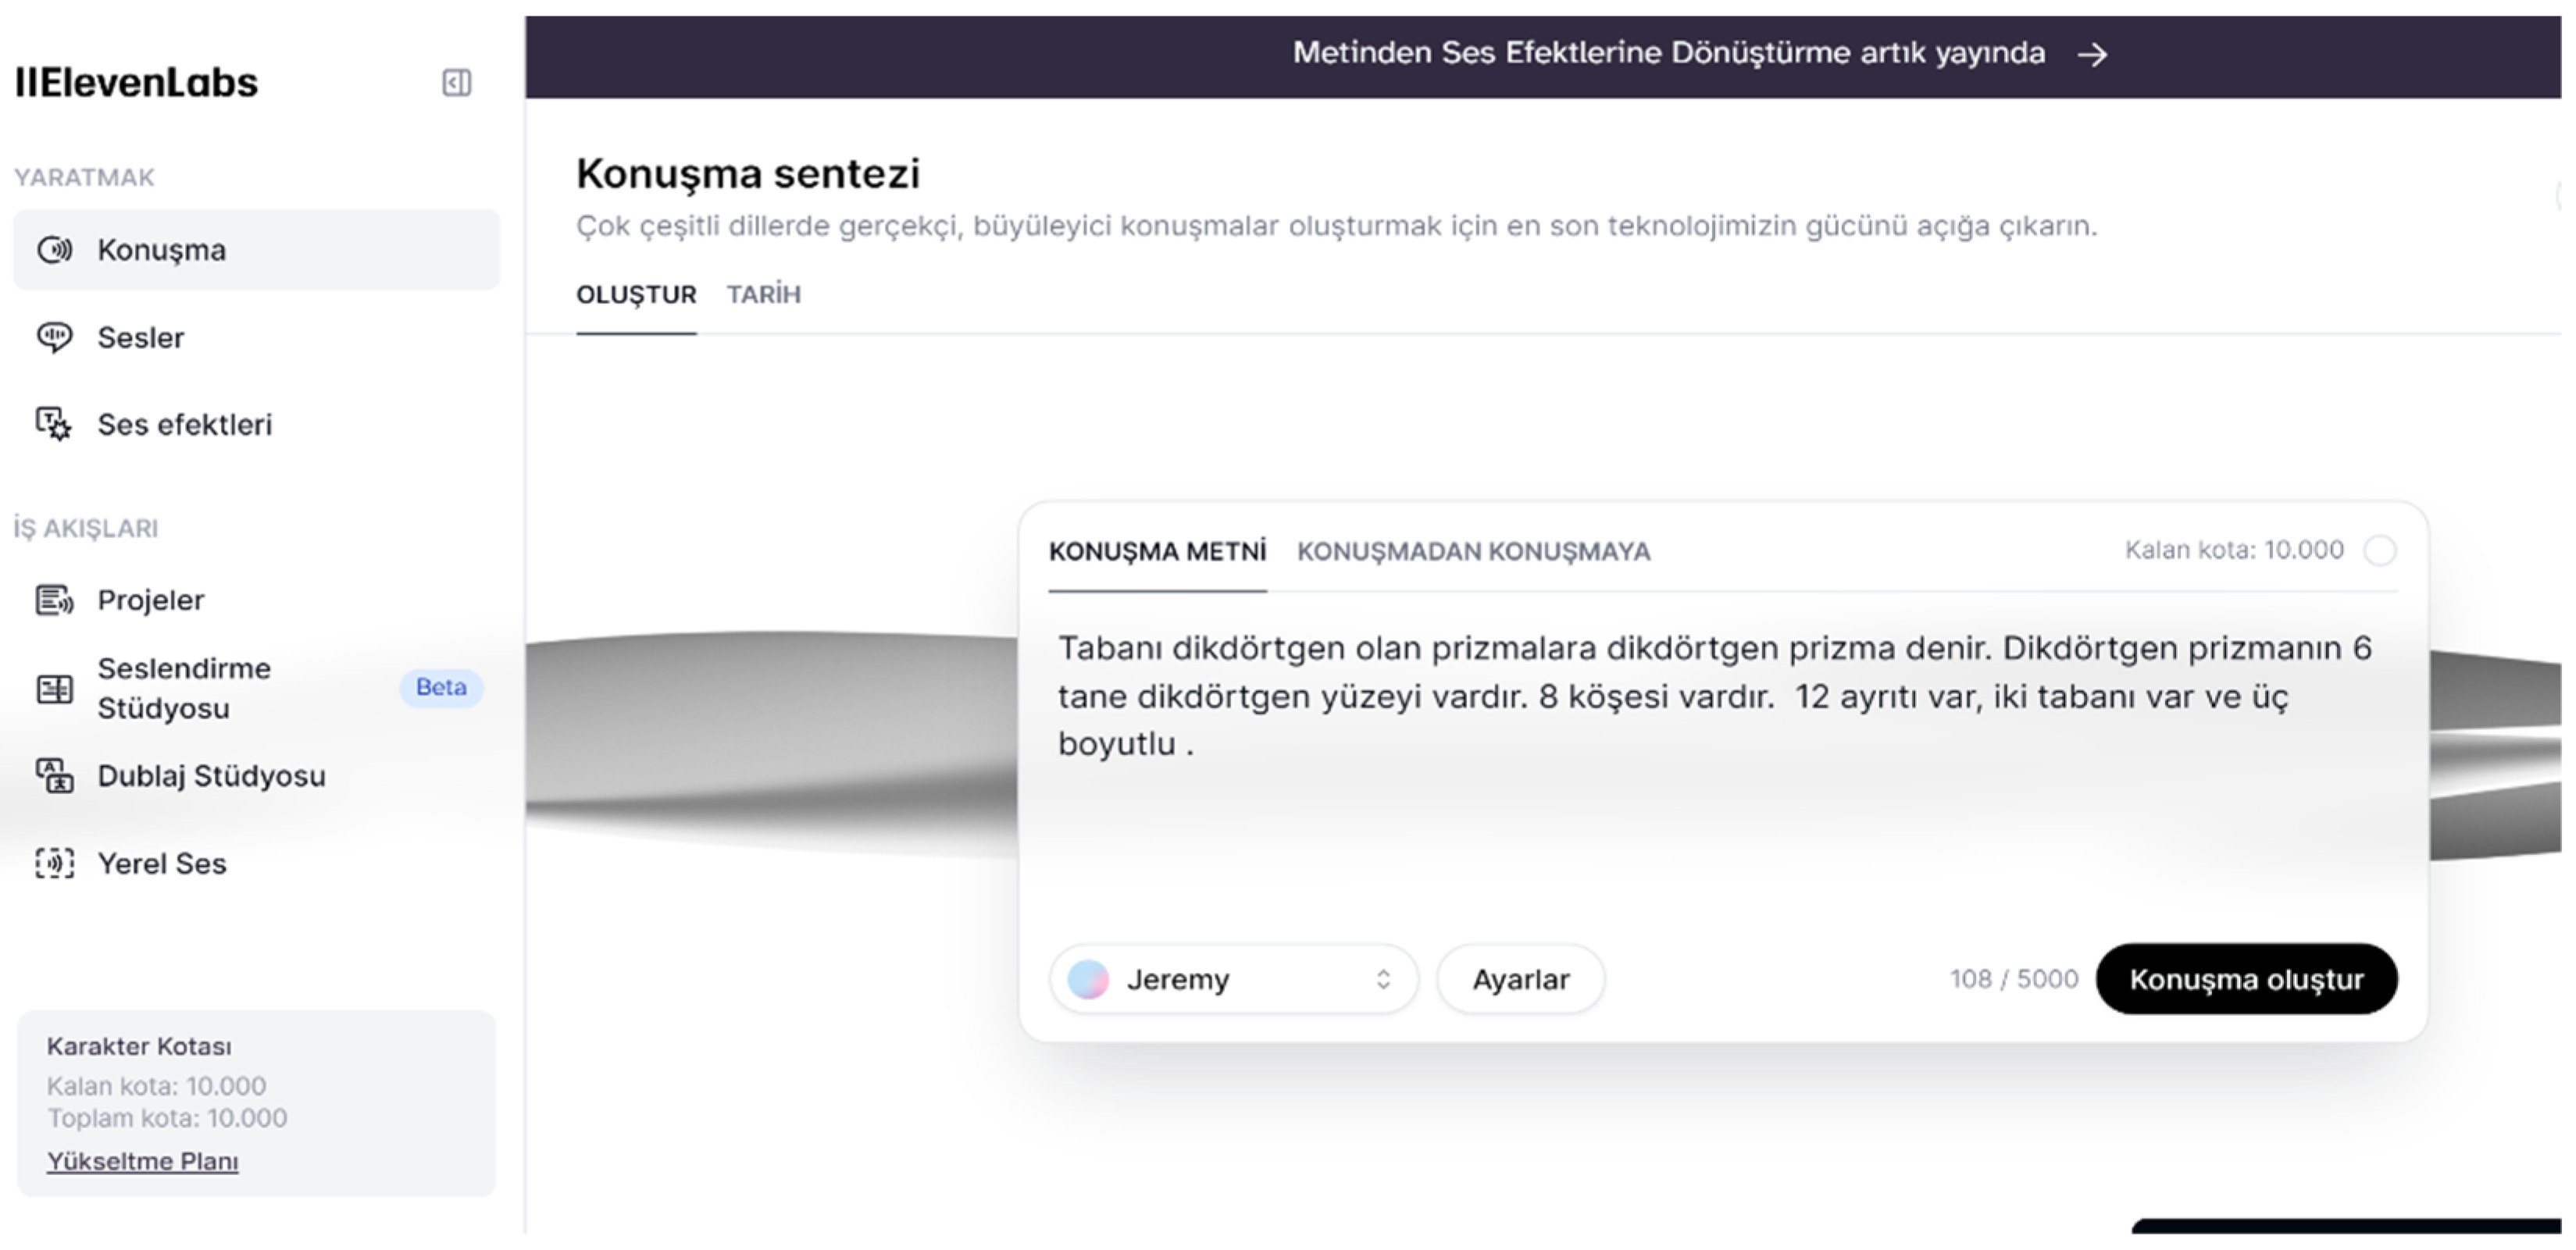Open Seslendirme Stüdyosu icon
The height and width of the screenshot is (1250, 2576).
click(55, 689)
